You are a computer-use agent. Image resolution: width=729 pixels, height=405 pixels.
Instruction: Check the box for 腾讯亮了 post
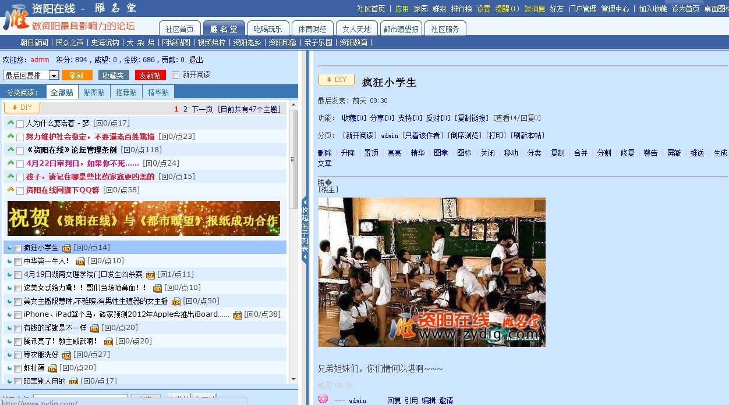pyautogui.click(x=17, y=342)
